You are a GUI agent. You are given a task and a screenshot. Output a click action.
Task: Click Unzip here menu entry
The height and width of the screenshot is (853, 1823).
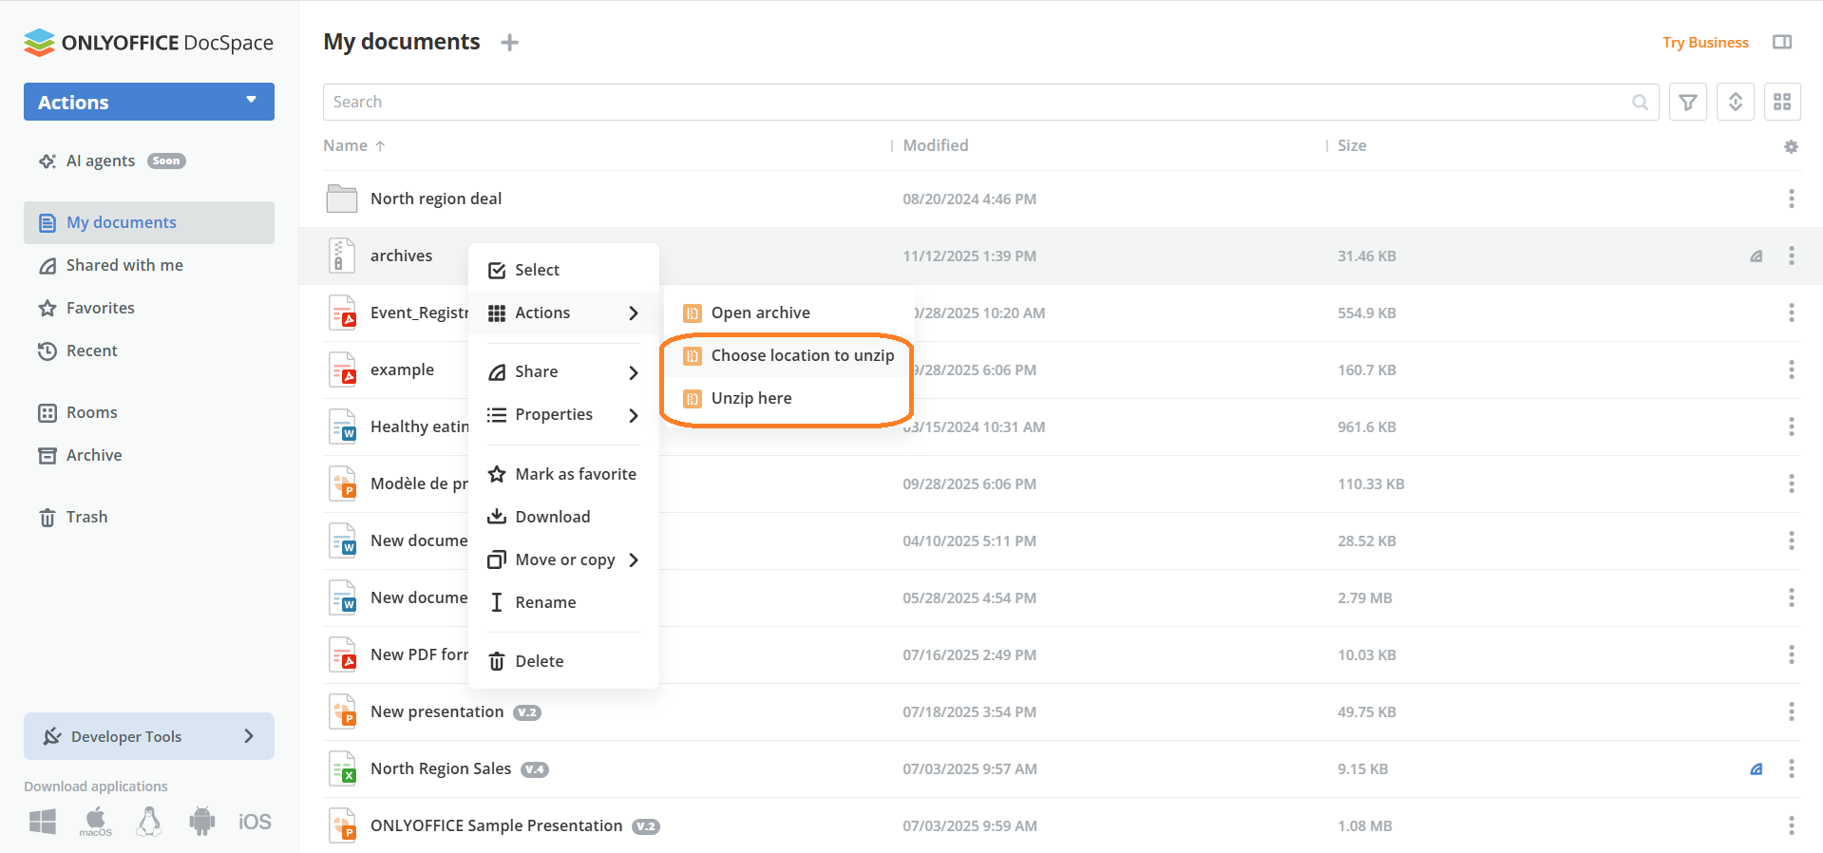[x=788, y=398]
